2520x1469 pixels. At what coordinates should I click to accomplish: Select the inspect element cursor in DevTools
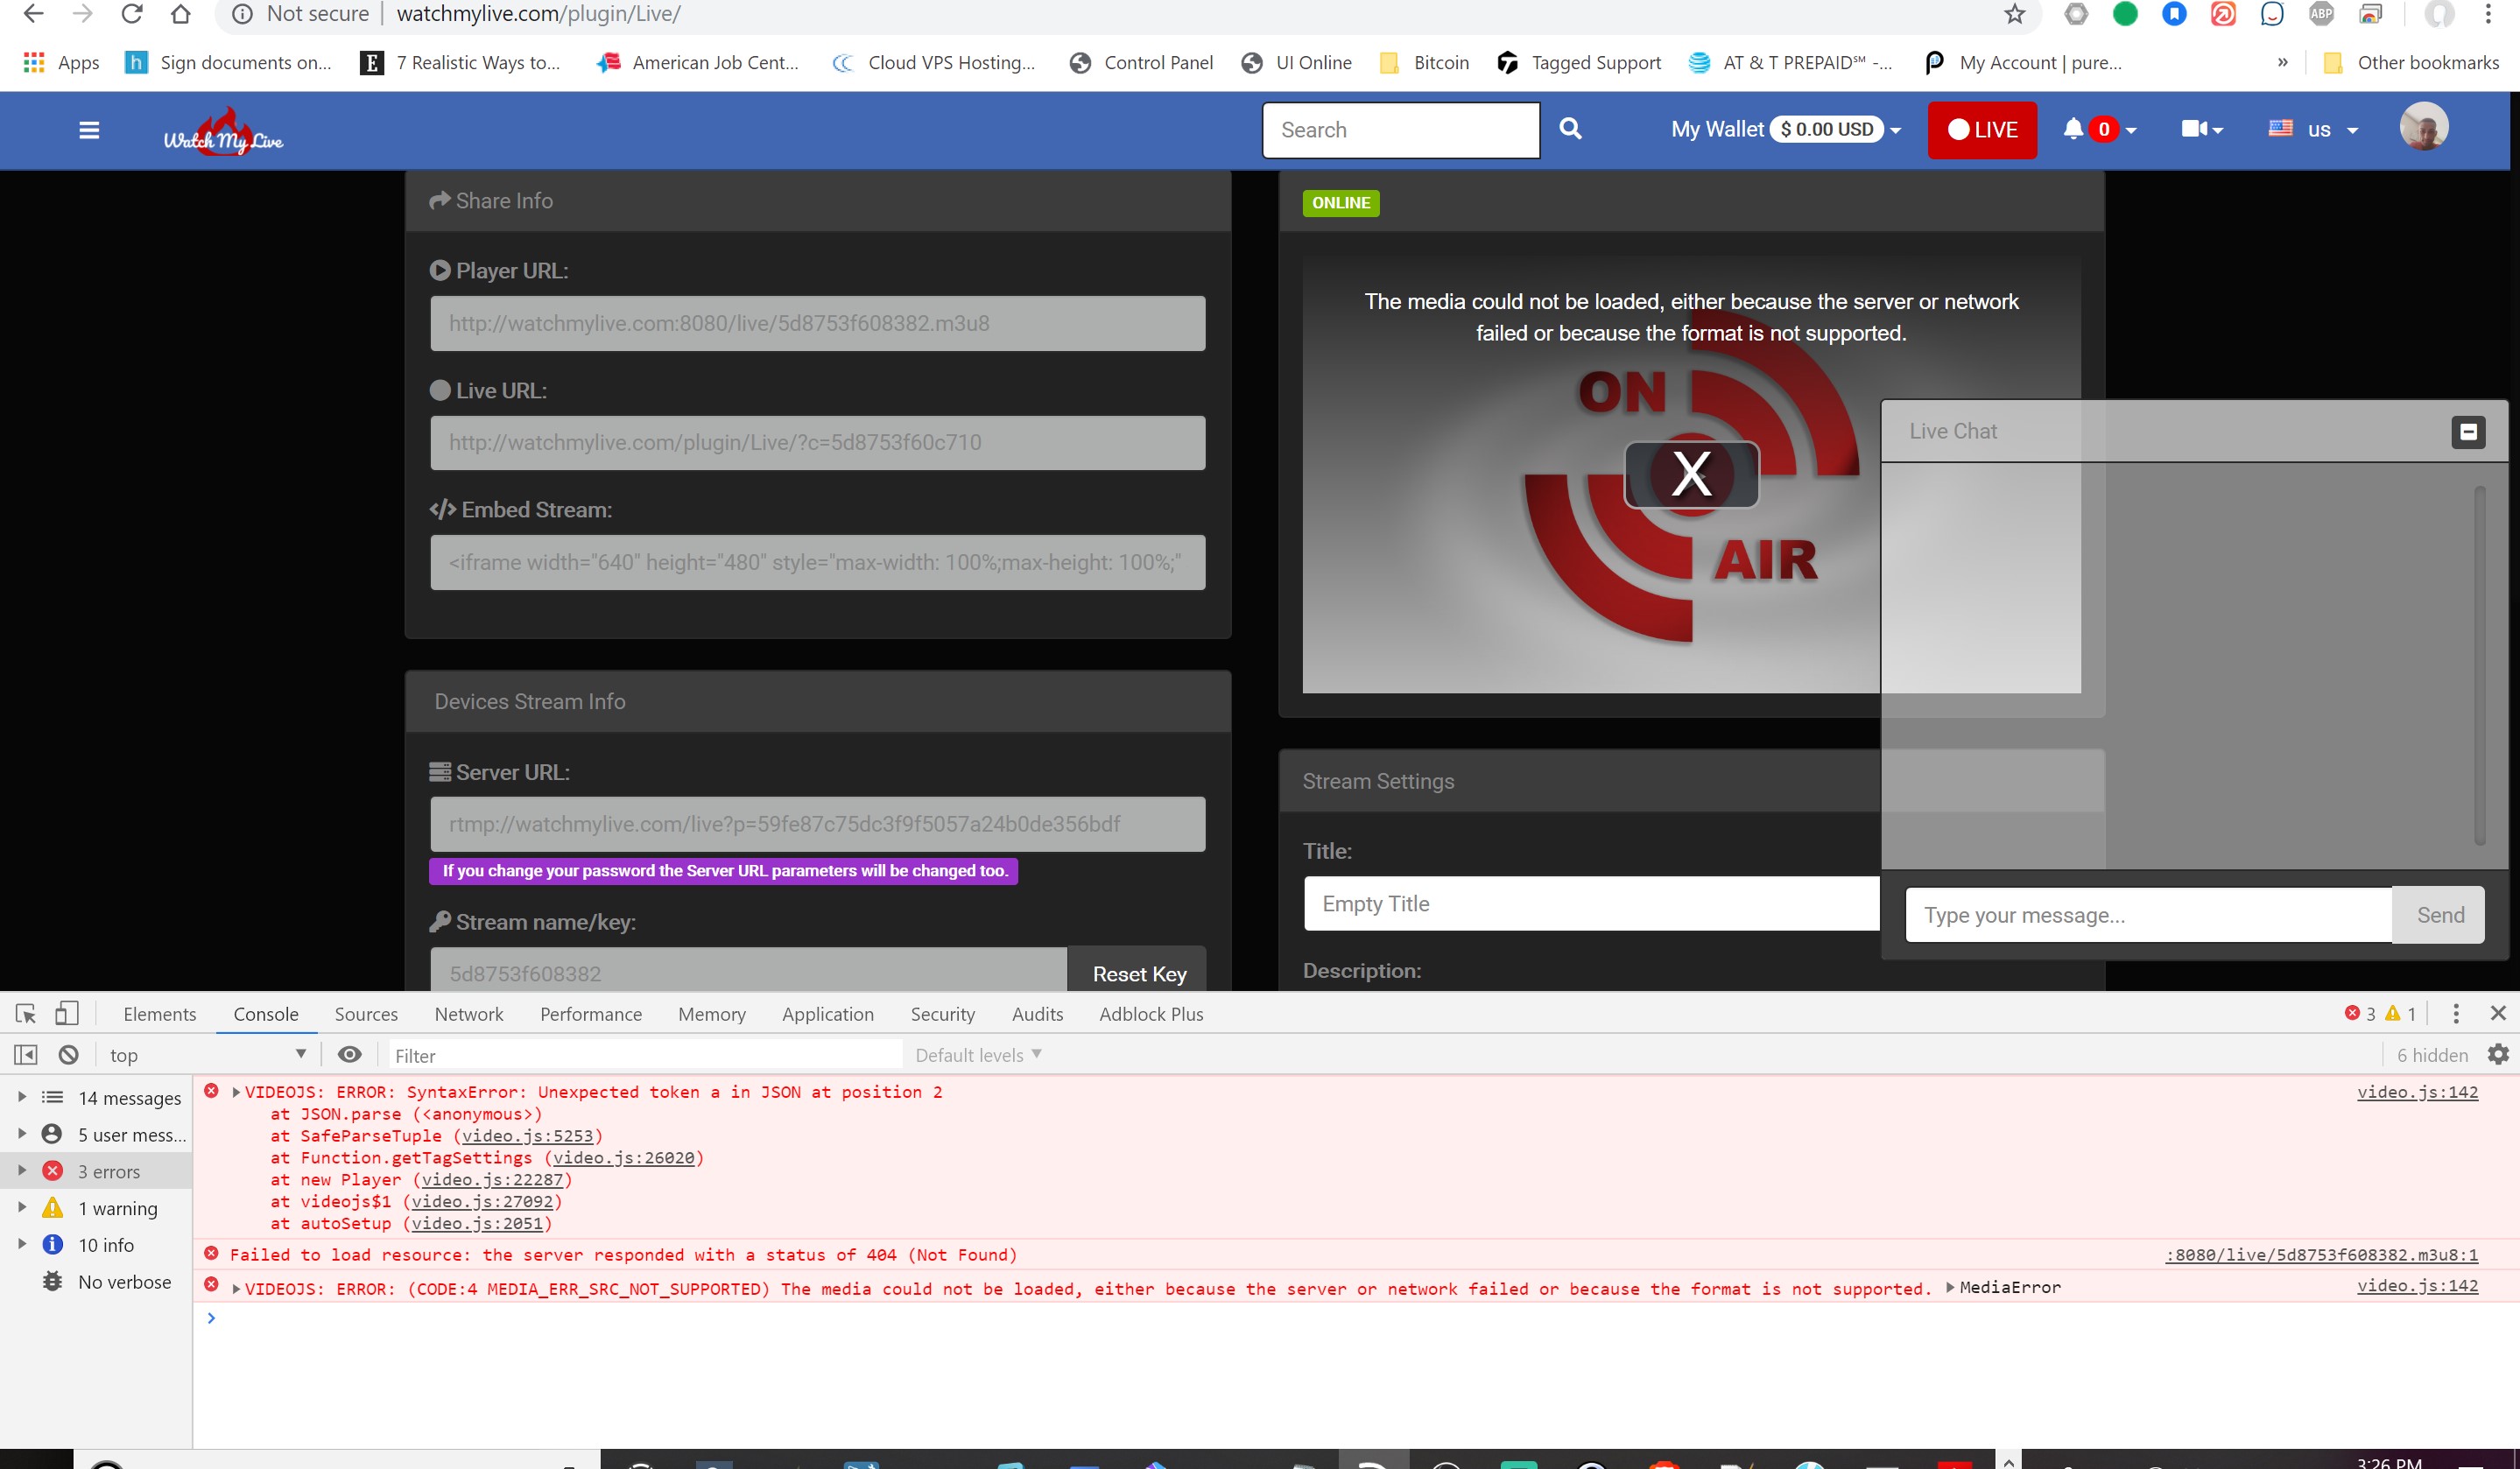25,1013
